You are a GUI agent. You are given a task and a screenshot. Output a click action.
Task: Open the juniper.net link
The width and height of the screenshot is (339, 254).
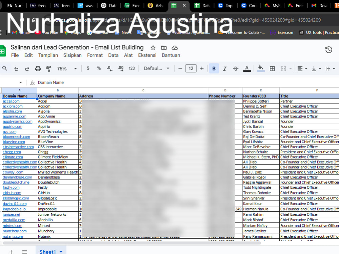tap(12, 214)
